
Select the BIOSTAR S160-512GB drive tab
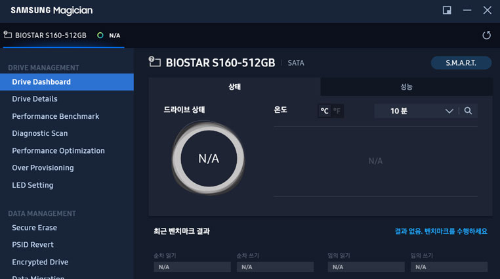click(64, 35)
